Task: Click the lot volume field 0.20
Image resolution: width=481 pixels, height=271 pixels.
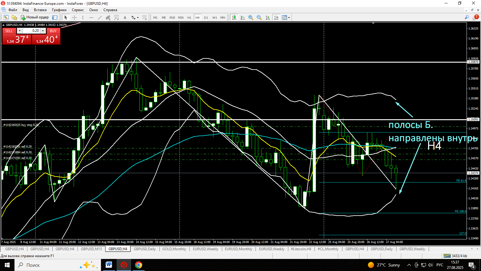Action: [31, 31]
